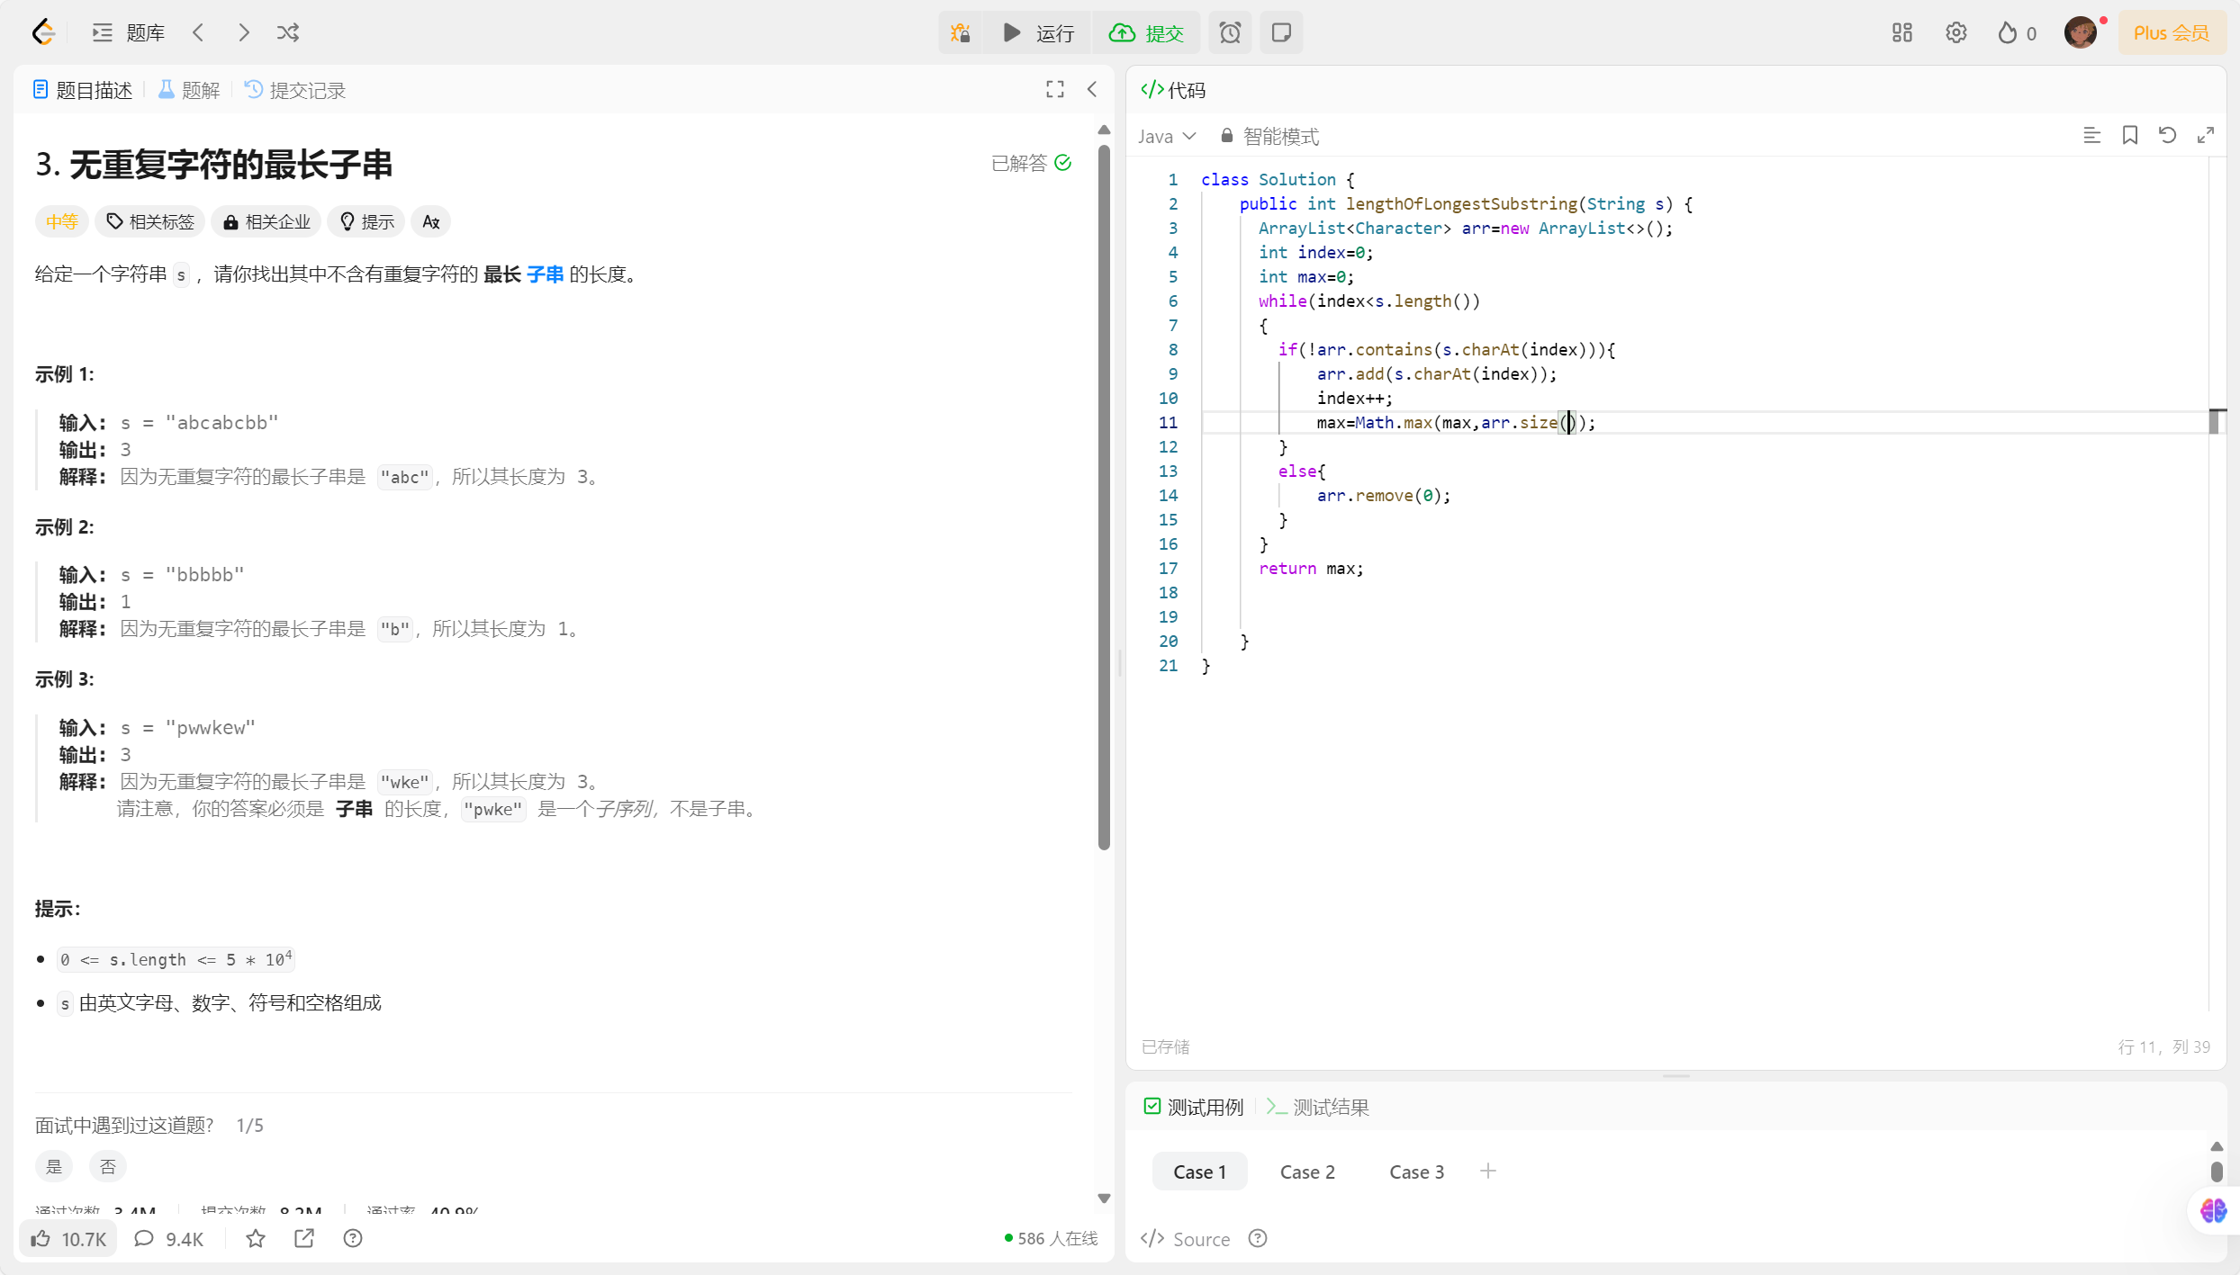Click the description panel vertical scrollbar
The image size is (2240, 1275).
click(1104, 495)
